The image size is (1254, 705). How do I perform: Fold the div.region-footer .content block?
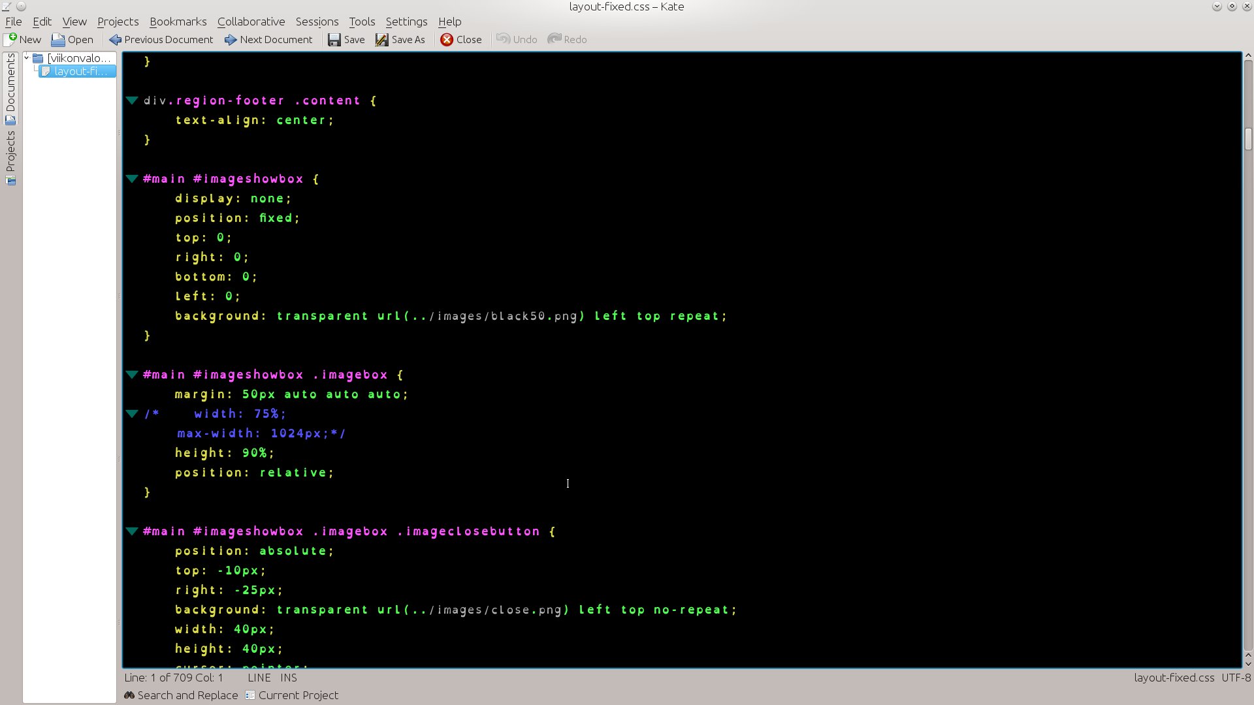coord(132,101)
